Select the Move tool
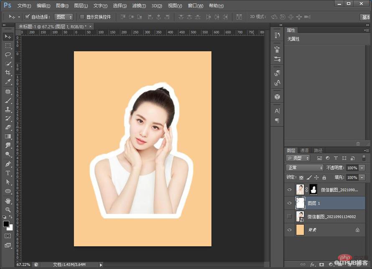The width and height of the screenshot is (372, 269). [x=8, y=36]
